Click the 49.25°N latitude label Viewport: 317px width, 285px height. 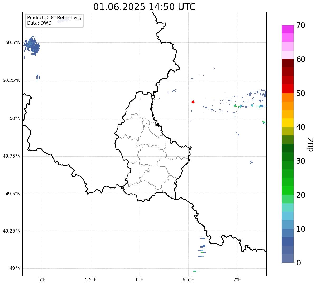pyautogui.click(x=12, y=231)
